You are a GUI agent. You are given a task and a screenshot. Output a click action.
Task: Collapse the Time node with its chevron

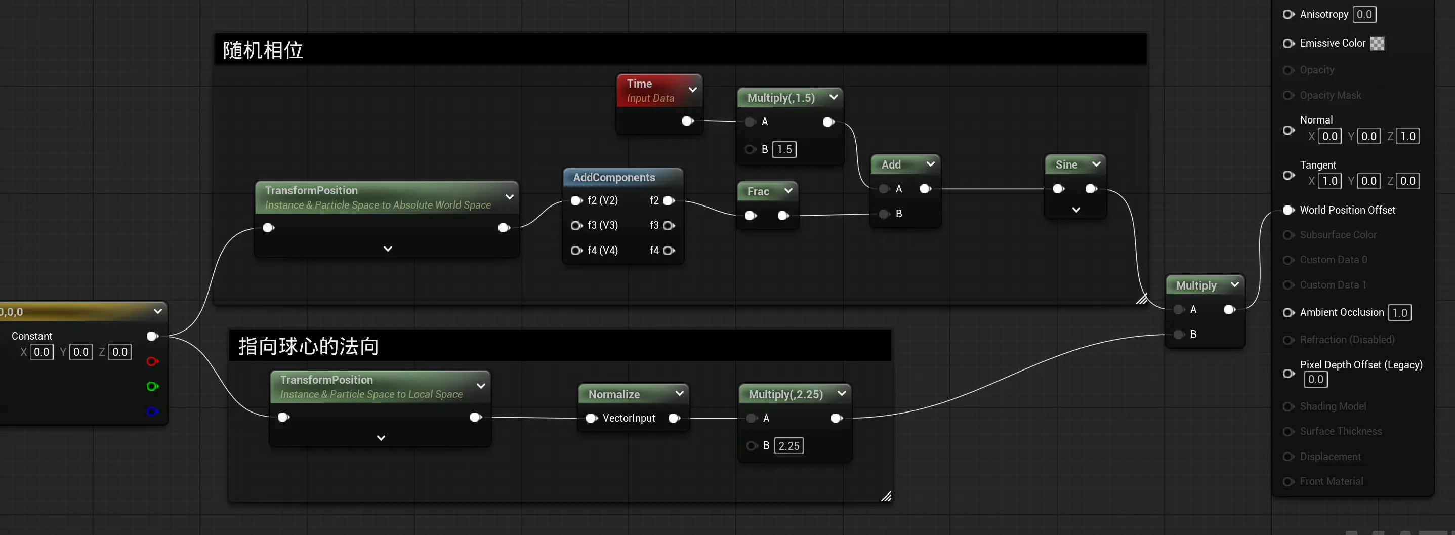(x=692, y=90)
